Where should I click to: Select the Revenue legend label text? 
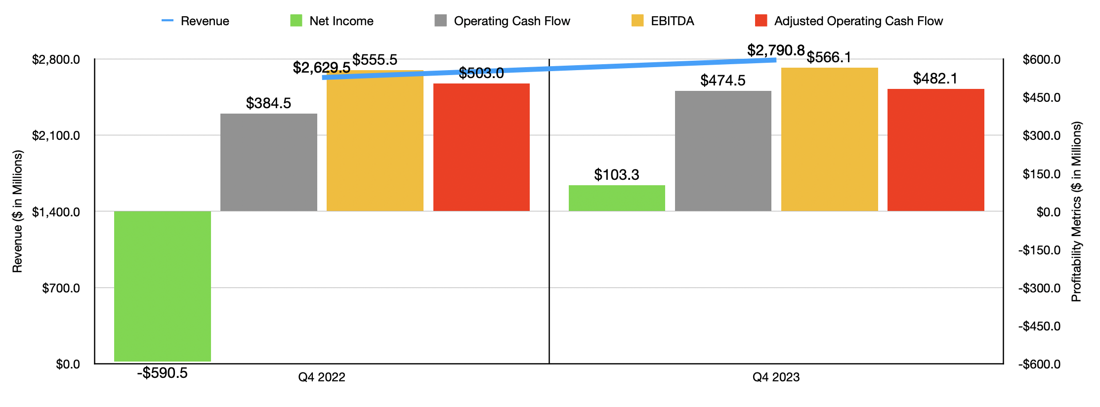coord(205,21)
